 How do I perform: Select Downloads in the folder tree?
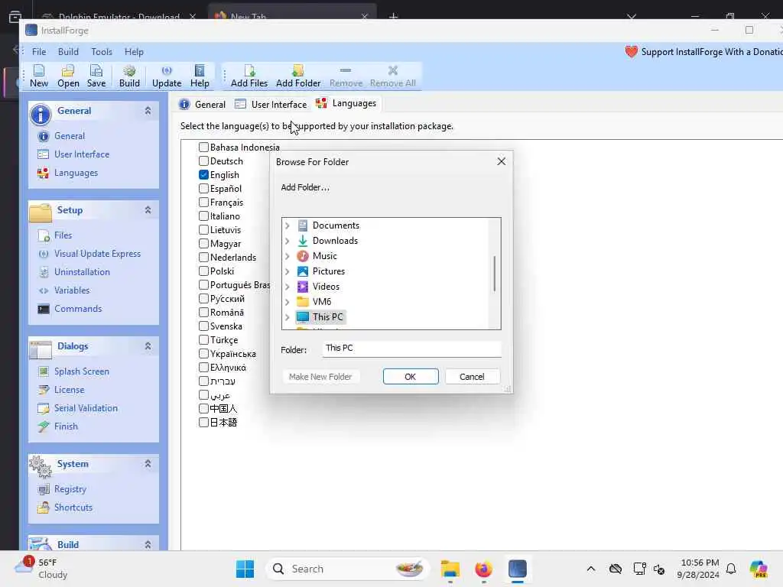[335, 241]
